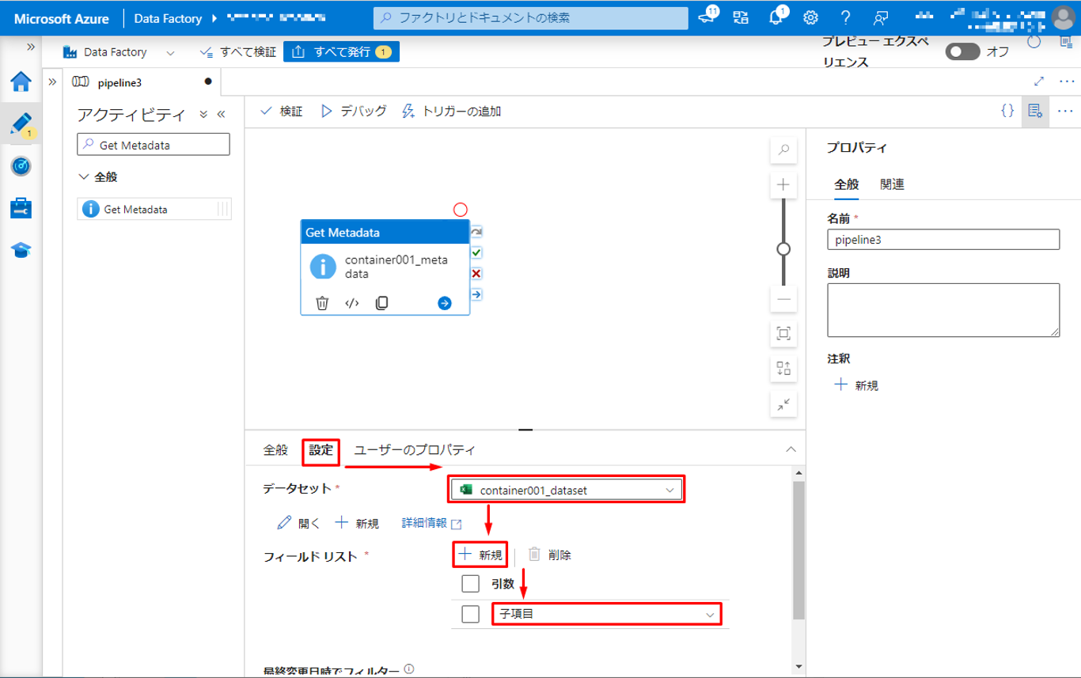Click 削除 to delete field list entry
Viewport: 1081px width, 678px height.
(549, 555)
